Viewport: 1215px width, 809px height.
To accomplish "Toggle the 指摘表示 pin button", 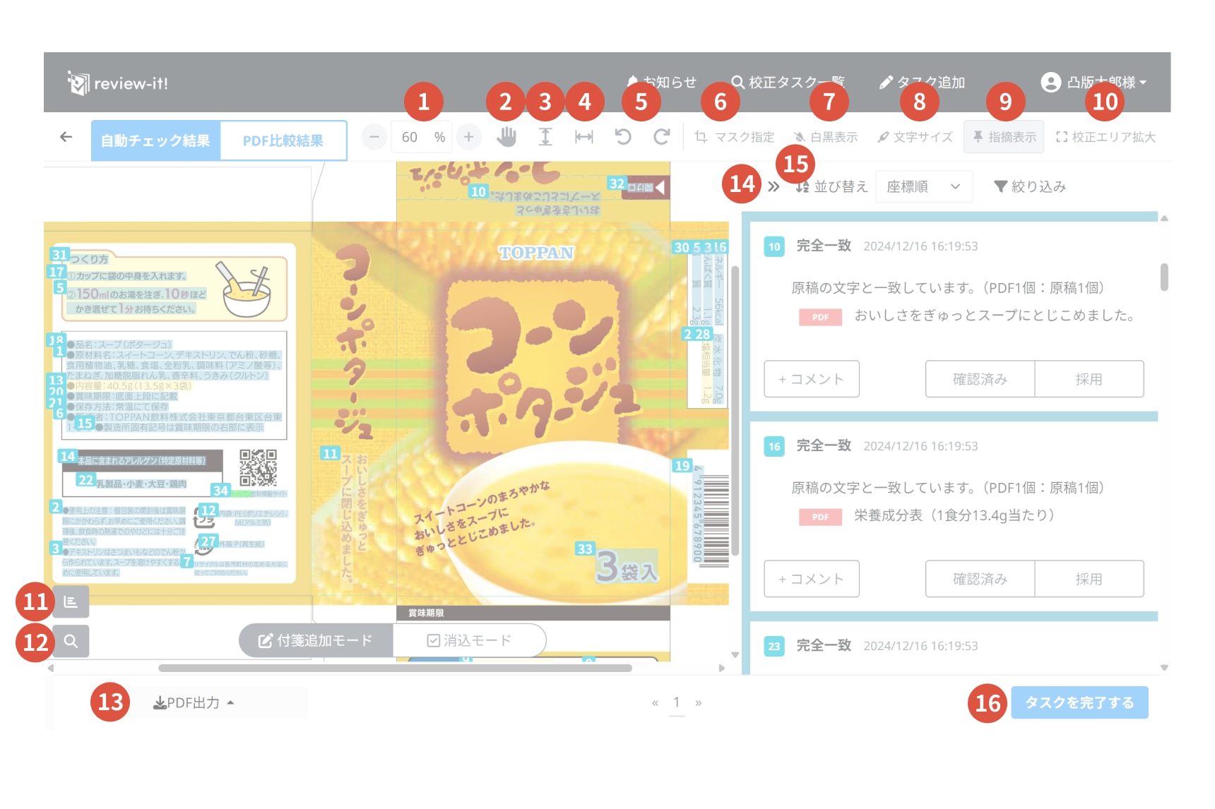I will pos(1004,137).
